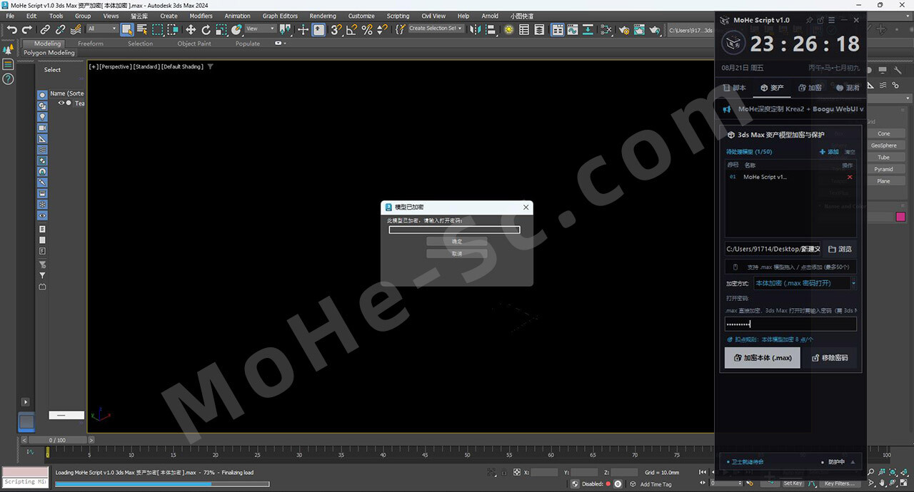Toggle Angle Snap icon
Image resolution: width=914 pixels, height=492 pixels.
(351, 29)
